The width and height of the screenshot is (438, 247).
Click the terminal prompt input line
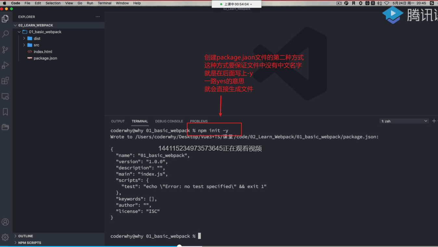coord(156,236)
